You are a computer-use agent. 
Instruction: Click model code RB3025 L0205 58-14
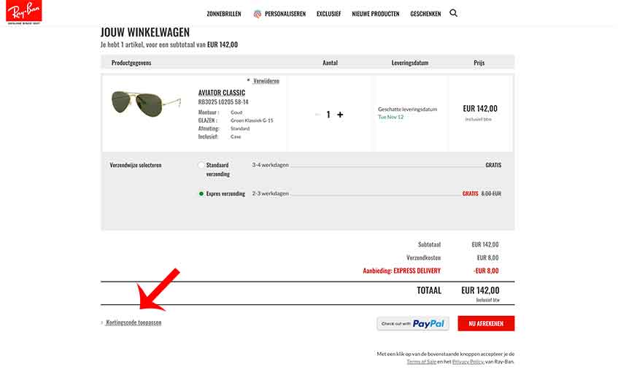pos(223,102)
